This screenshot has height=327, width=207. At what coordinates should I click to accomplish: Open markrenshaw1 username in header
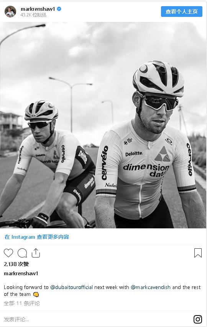tap(38, 9)
